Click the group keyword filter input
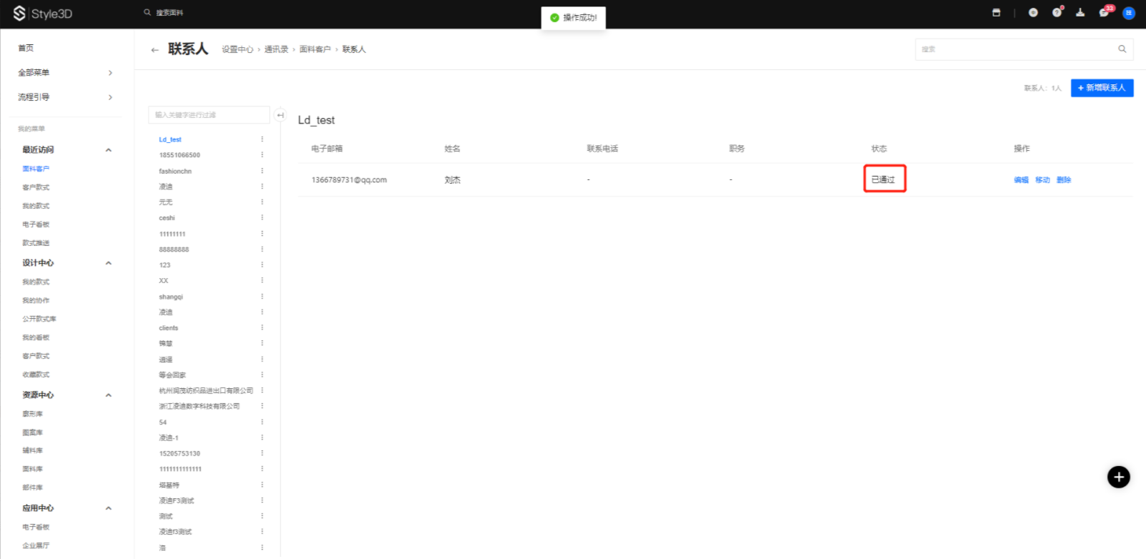The width and height of the screenshot is (1146, 559). tap(209, 115)
